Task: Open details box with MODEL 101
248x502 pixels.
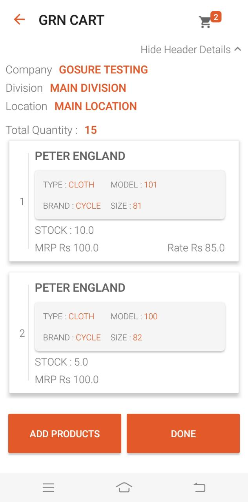Action: pyautogui.click(x=129, y=195)
